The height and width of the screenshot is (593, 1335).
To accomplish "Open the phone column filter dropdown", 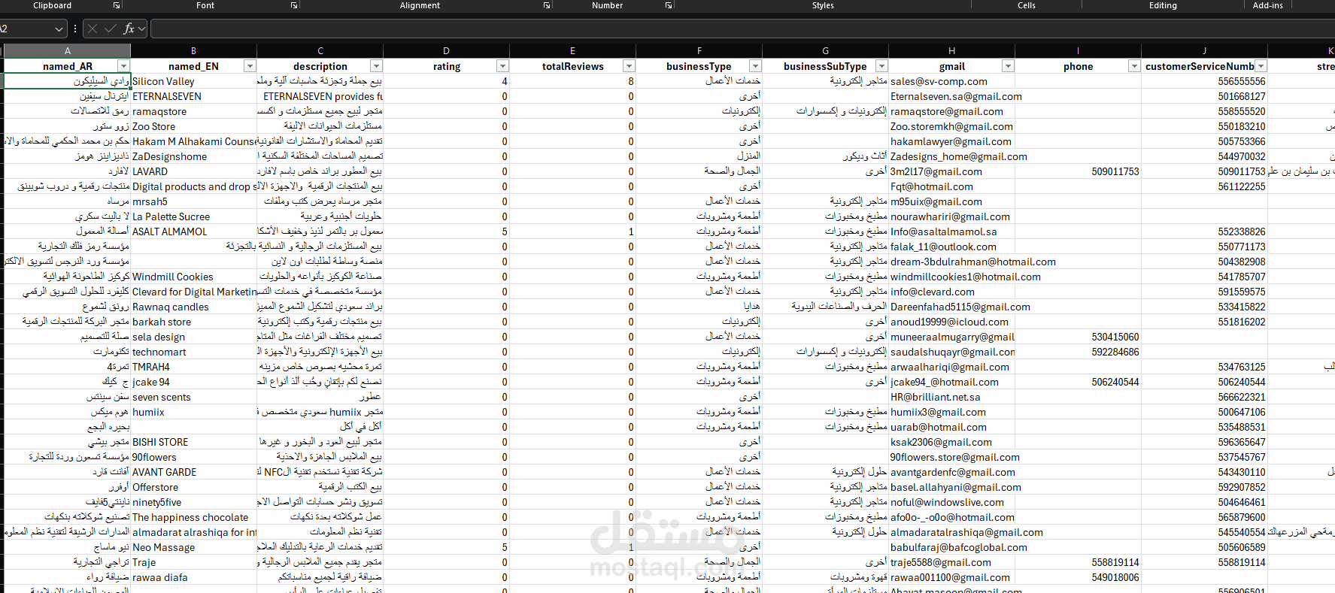I will [1134, 66].
